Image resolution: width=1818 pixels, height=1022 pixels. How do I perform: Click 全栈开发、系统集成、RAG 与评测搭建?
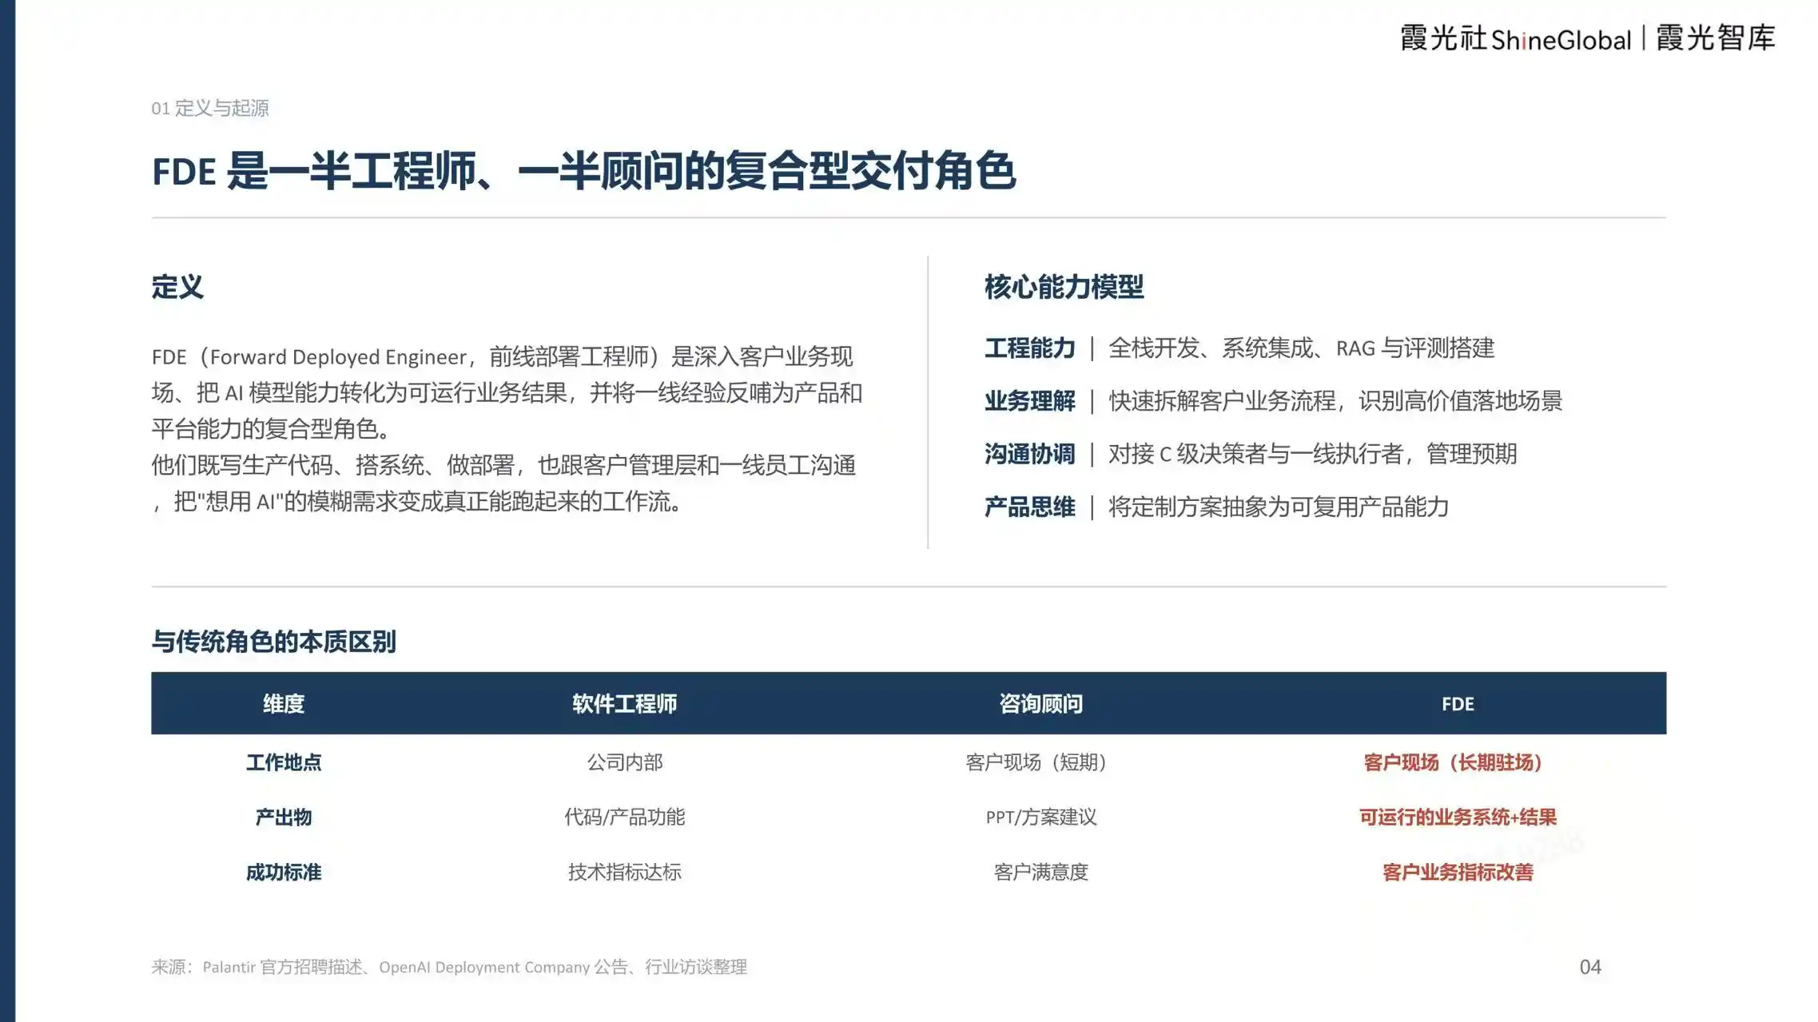1301,348
